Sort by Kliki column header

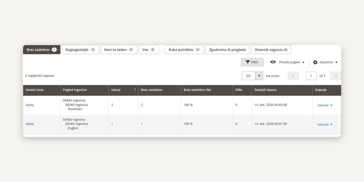tap(242, 90)
